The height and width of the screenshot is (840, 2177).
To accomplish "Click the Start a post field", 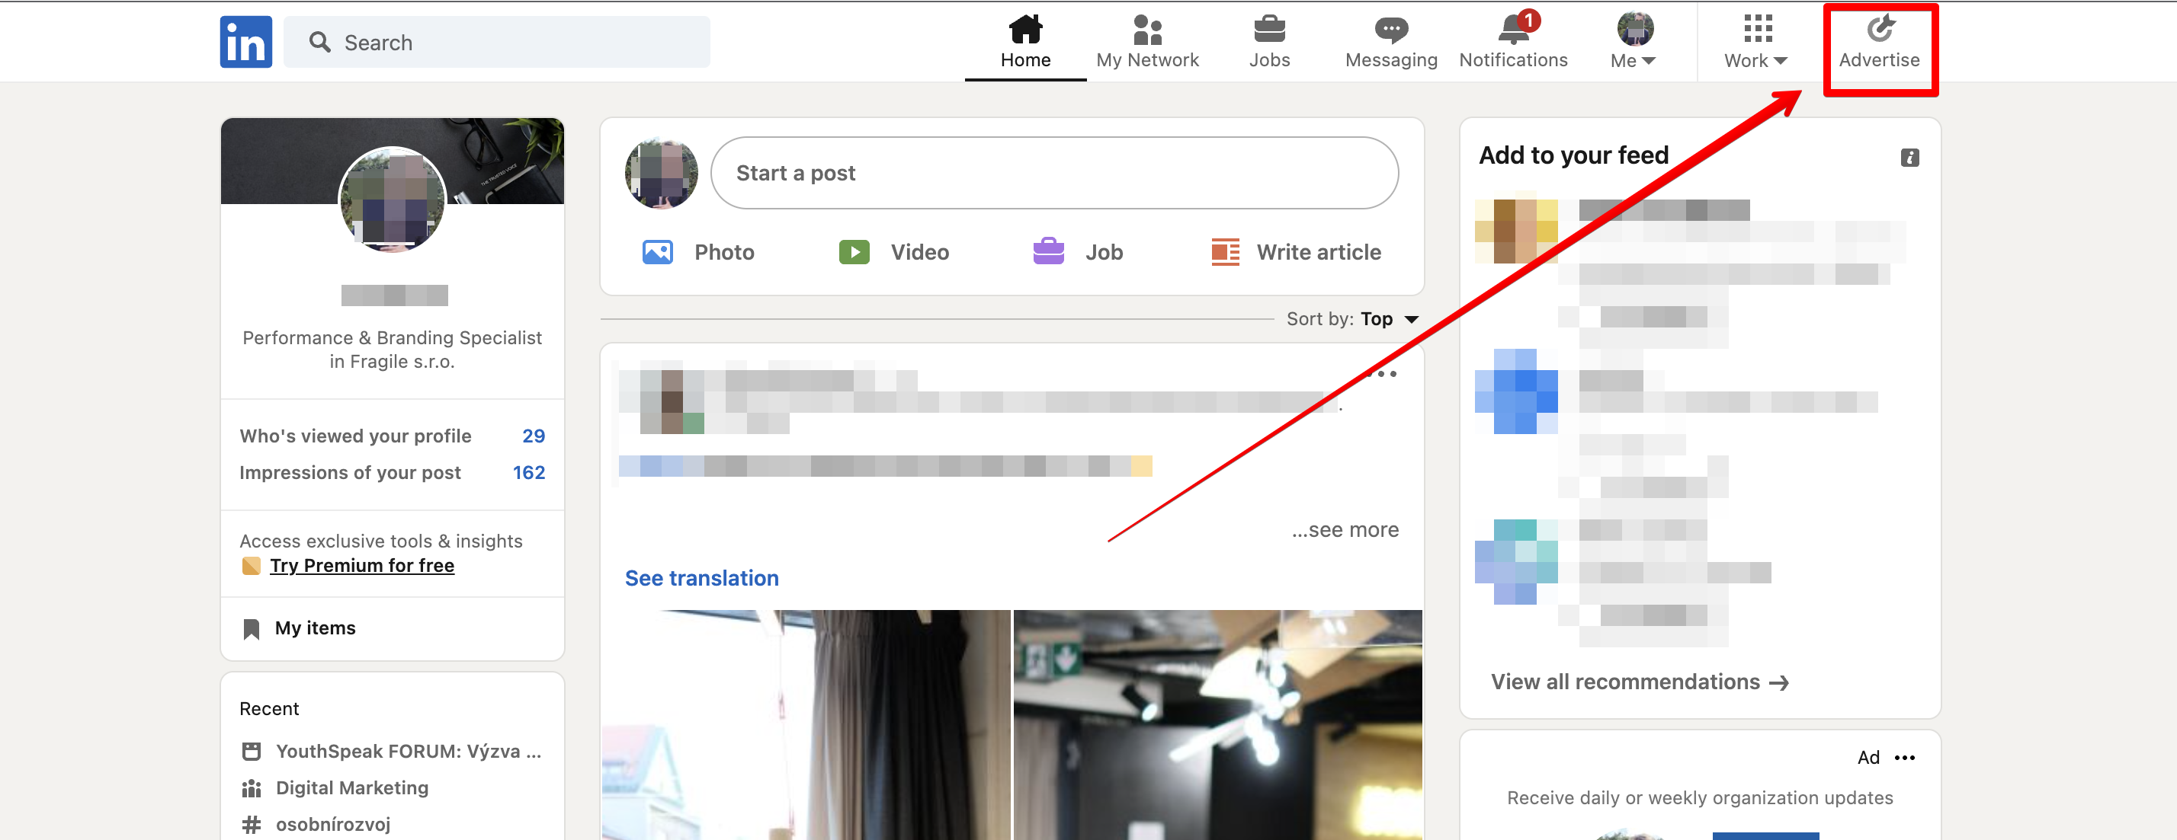I will click(x=1054, y=173).
